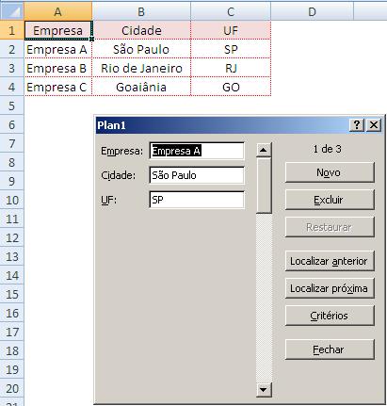Click Excluir to delete the record
The height and width of the screenshot is (406, 387).
[330, 200]
